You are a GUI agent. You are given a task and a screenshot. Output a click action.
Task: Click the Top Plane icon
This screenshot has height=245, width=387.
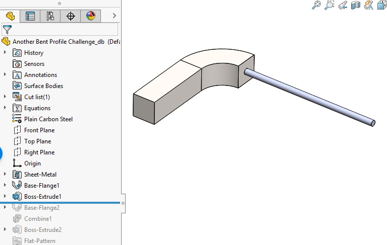[17, 141]
